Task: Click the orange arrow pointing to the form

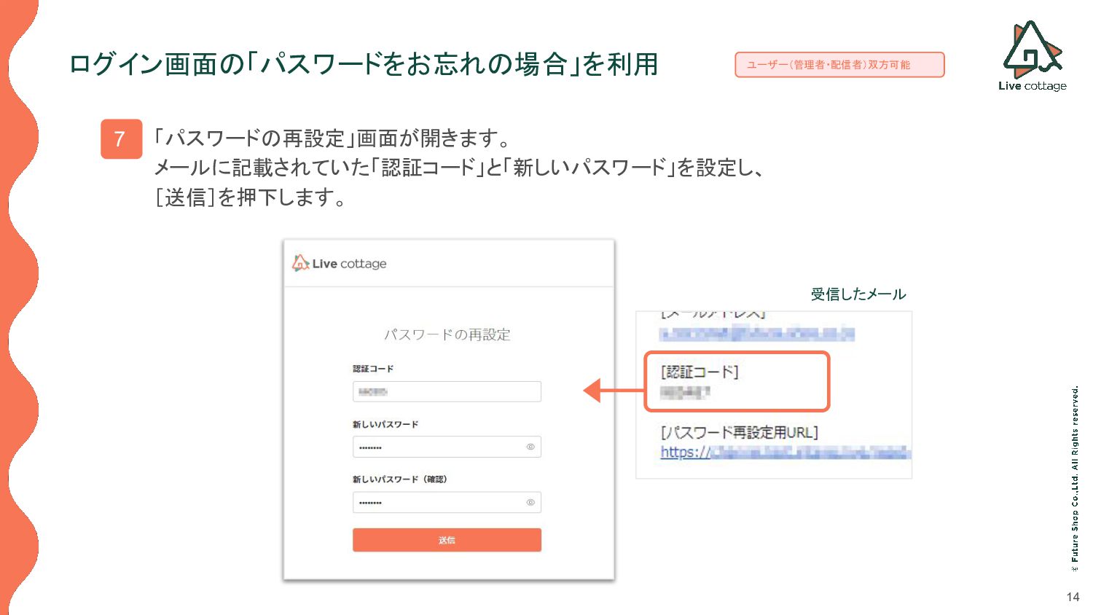Action: (x=614, y=391)
